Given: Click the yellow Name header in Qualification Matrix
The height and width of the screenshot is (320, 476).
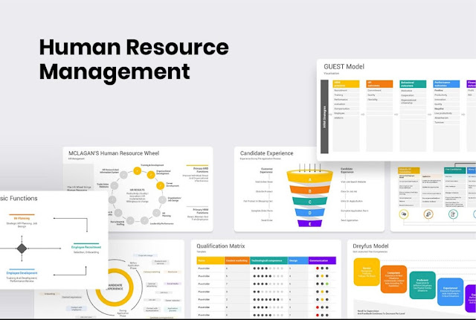Looking at the screenshot, I should point(210,260).
